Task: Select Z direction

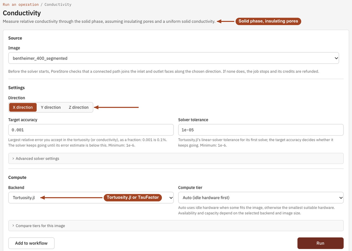Action: point(78,107)
